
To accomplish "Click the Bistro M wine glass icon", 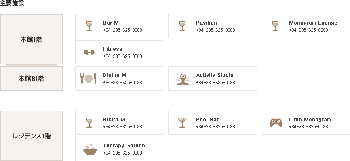I will point(89,123).
